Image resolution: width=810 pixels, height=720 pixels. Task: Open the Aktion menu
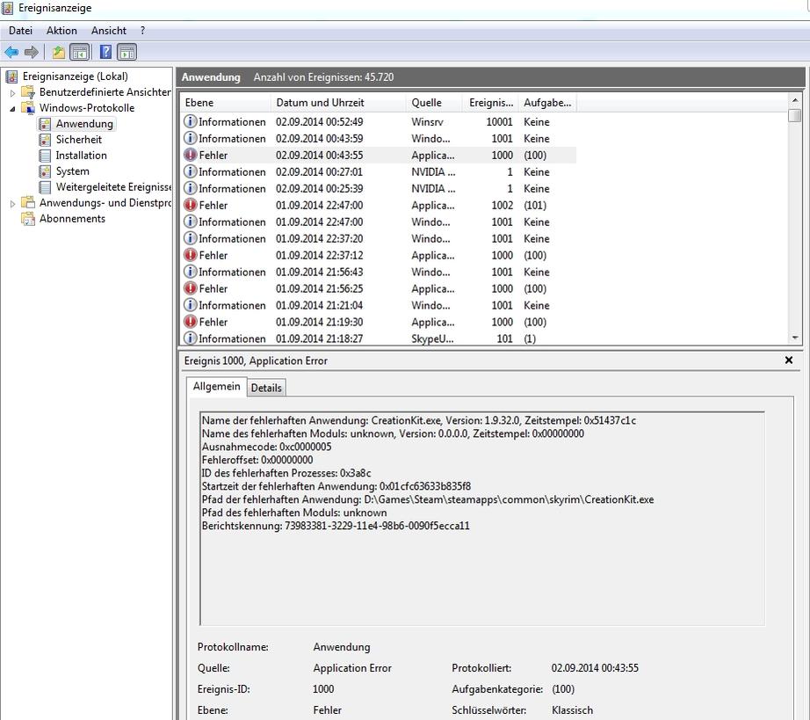coord(61,31)
